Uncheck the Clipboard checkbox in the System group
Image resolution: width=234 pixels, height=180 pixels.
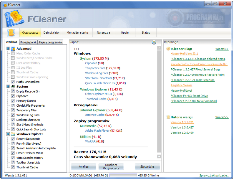click(13, 96)
